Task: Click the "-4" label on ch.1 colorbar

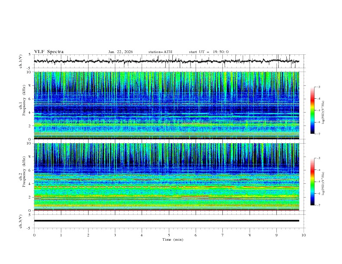Action: 319,99
